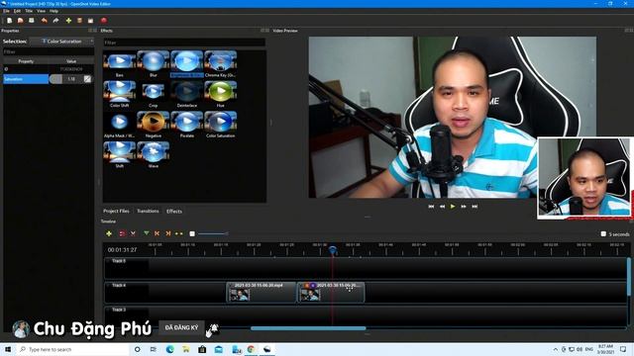
Task: Click the timeline zoom slider
Action: click(x=213, y=233)
